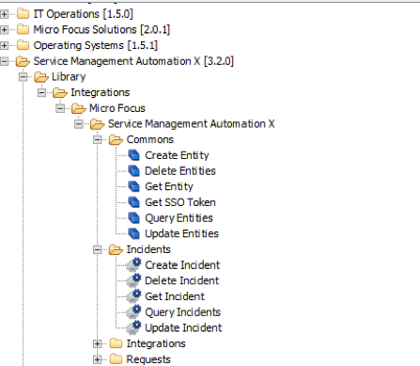This screenshot has width=420, height=366.
Task: Click the folder icon of the collapsed Integrations folder below Update Incident
Action: 116,343
